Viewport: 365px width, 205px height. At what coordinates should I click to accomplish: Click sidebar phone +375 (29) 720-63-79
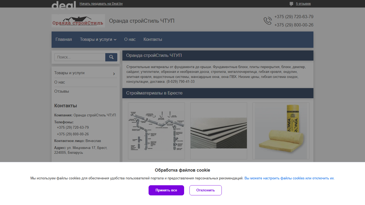(x=73, y=128)
